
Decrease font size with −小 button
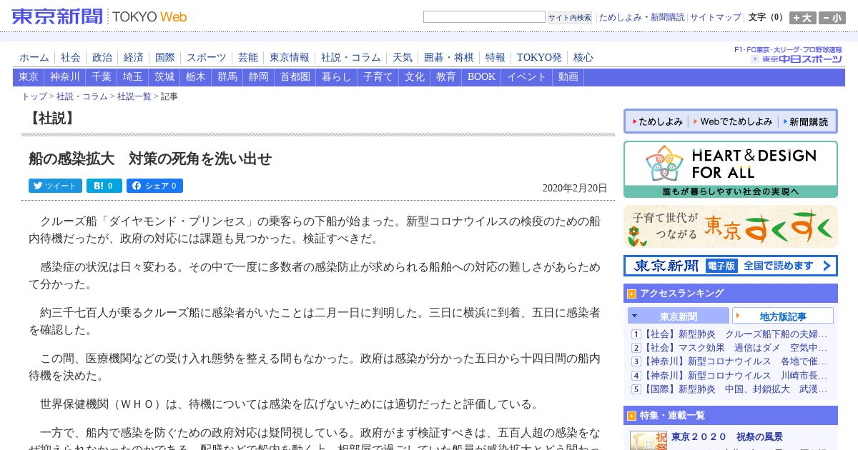(832, 18)
